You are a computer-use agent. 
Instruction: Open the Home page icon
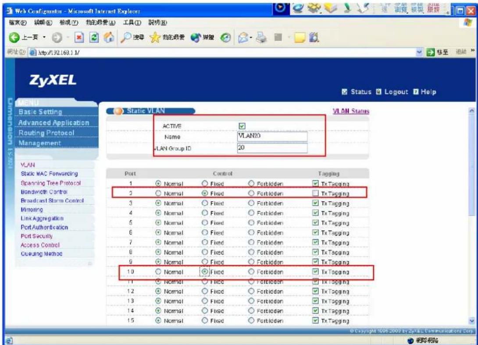pos(109,37)
